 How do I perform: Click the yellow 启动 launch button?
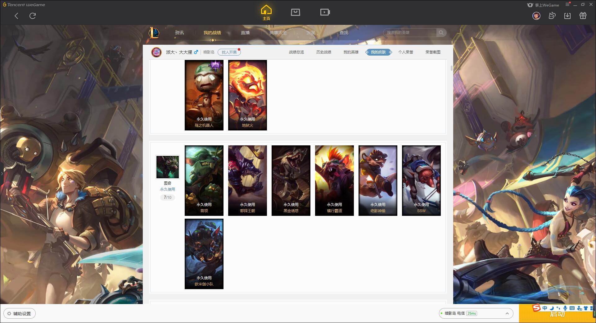(557, 314)
